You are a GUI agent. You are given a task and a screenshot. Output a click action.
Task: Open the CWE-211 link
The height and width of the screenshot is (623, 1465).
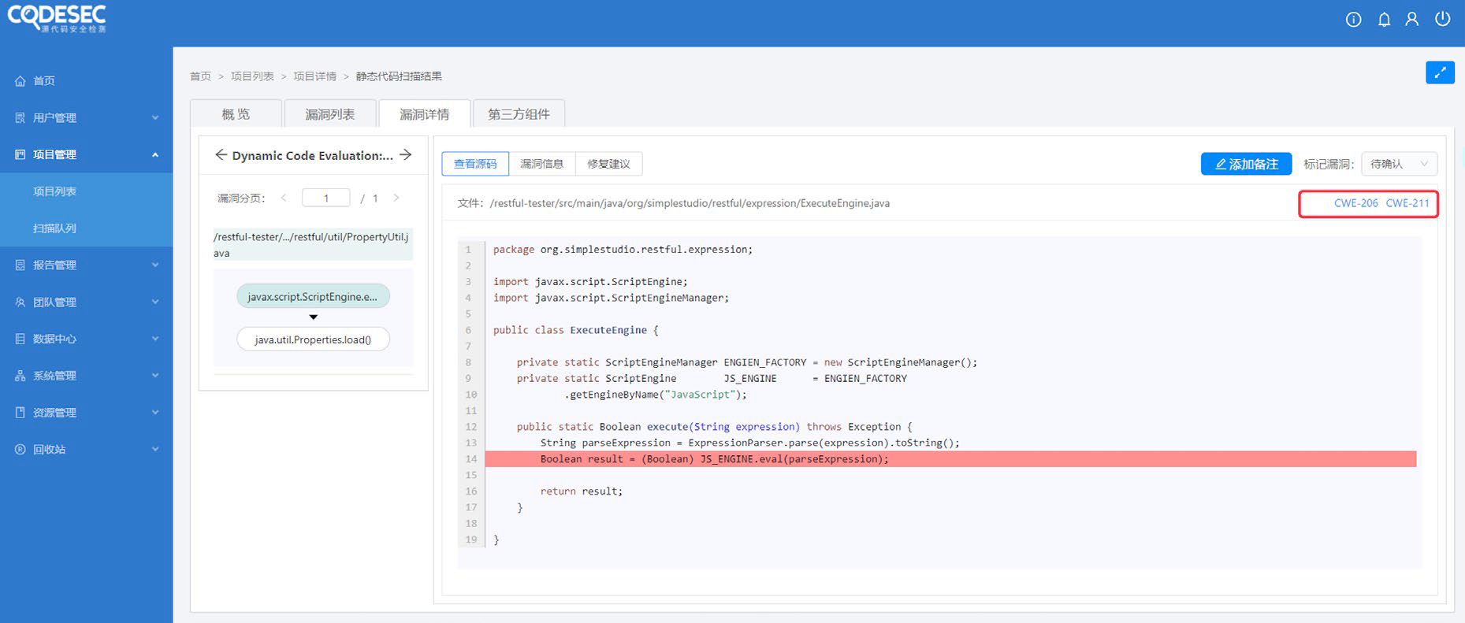[1407, 203]
